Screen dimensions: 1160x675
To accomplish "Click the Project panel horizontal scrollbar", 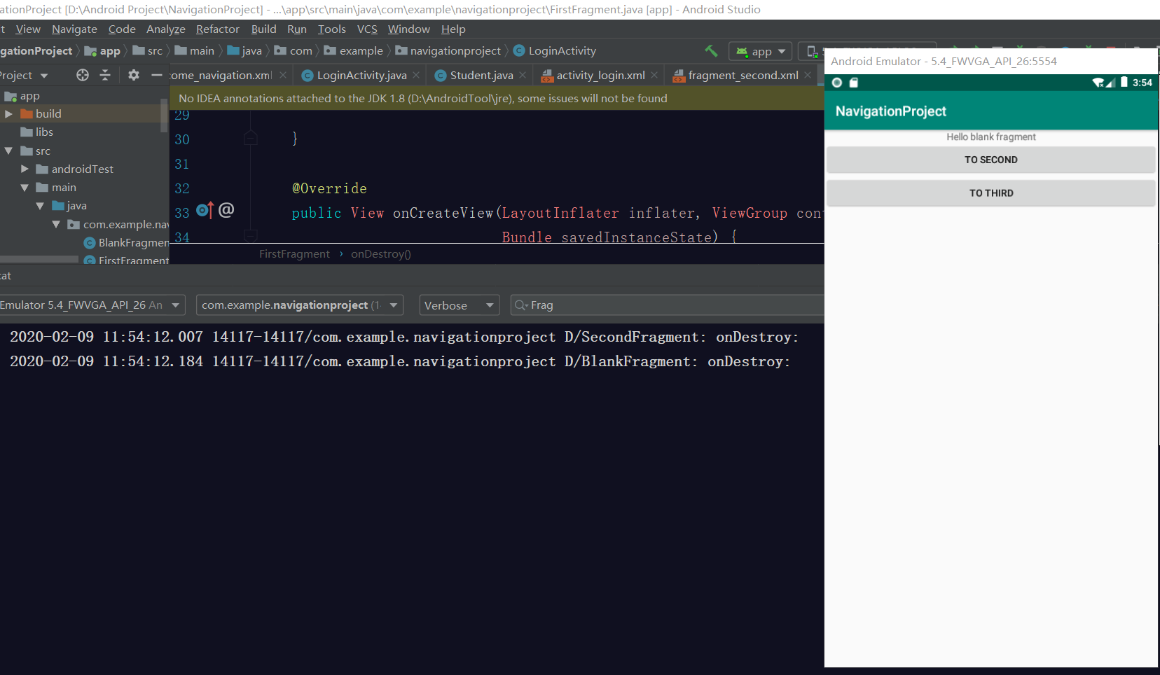I will point(39,259).
